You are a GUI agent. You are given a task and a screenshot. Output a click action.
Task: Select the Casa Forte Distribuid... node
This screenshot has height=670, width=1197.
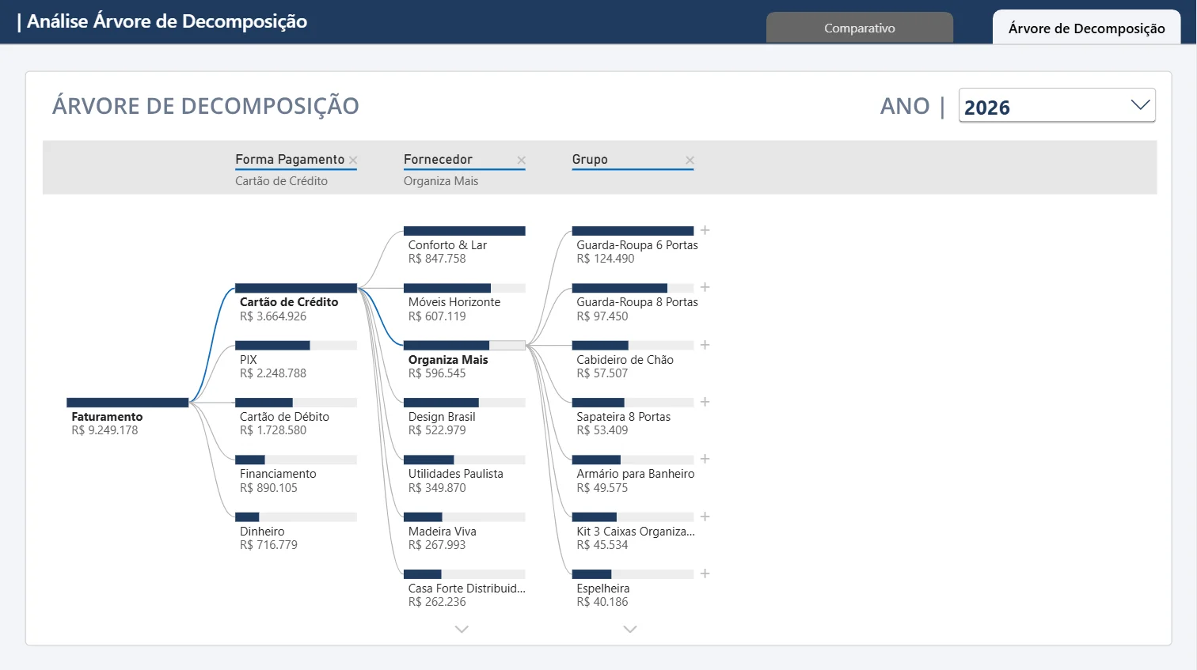465,589
